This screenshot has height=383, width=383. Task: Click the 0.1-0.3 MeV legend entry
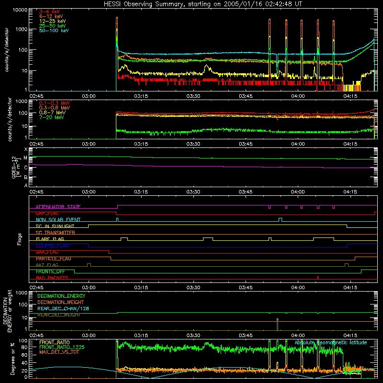(x=55, y=103)
